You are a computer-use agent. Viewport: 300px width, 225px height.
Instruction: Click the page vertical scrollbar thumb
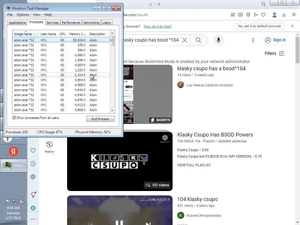pos(297,50)
